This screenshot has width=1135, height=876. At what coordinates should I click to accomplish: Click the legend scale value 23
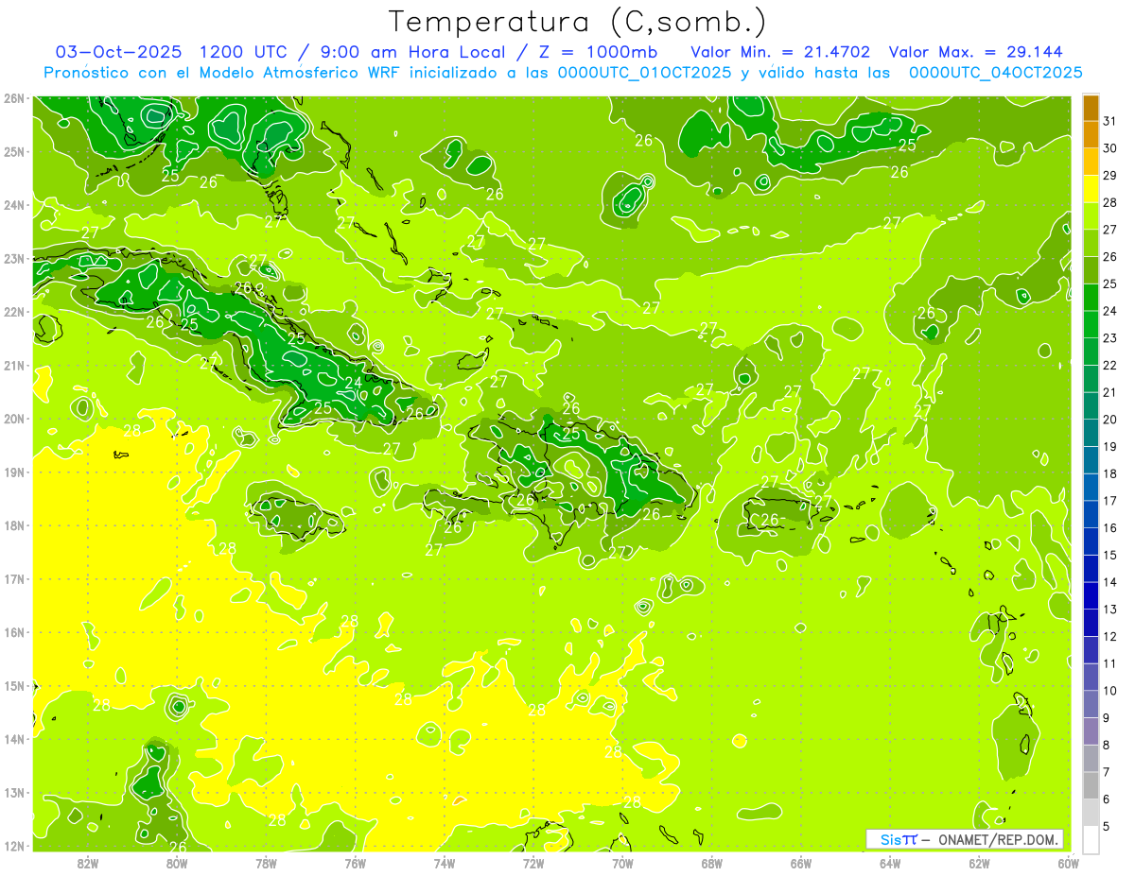pyautogui.click(x=1110, y=338)
